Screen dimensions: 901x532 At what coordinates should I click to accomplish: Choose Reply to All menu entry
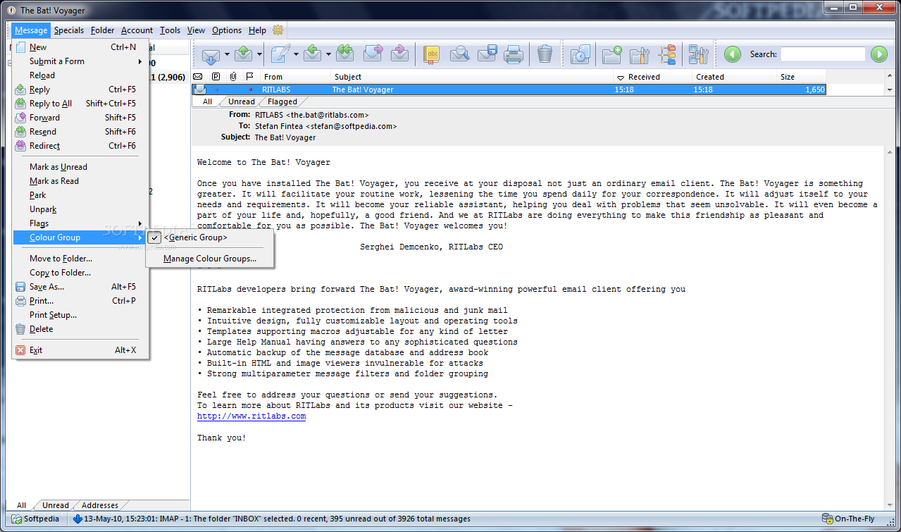click(x=80, y=104)
